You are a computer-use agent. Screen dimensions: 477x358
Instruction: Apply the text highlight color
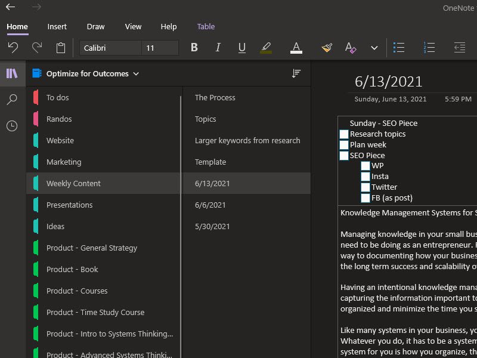(x=266, y=48)
